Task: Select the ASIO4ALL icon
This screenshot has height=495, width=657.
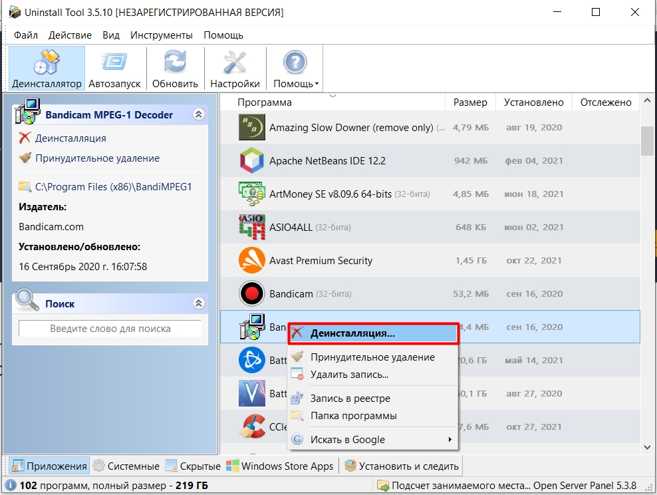Action: click(x=252, y=227)
